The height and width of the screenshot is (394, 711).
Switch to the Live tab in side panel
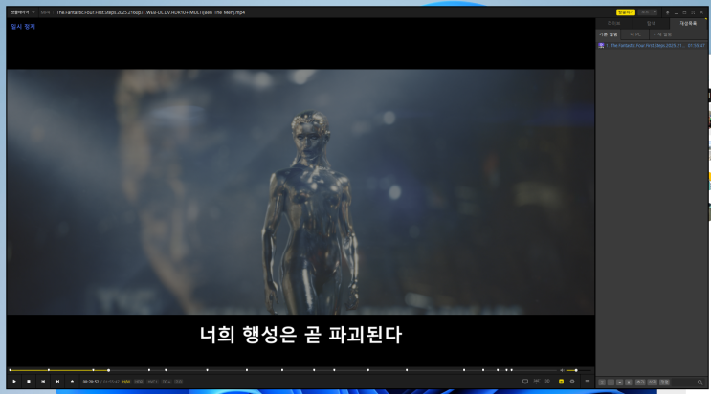614,23
